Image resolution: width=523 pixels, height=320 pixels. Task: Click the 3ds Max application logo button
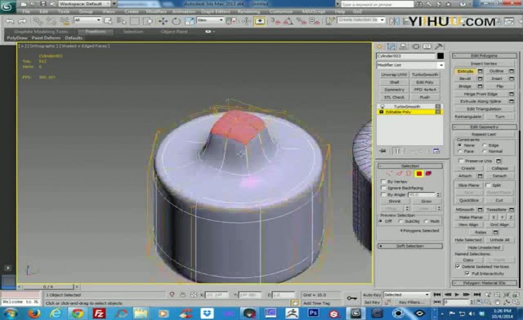point(7,7)
